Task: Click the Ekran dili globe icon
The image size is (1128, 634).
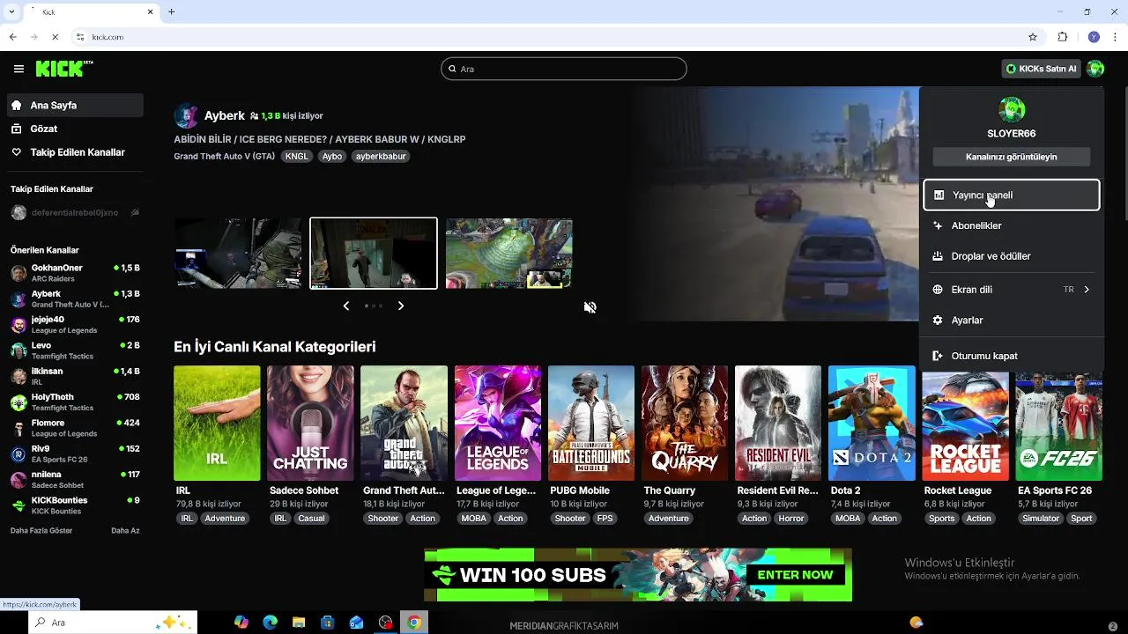Action: [938, 290]
